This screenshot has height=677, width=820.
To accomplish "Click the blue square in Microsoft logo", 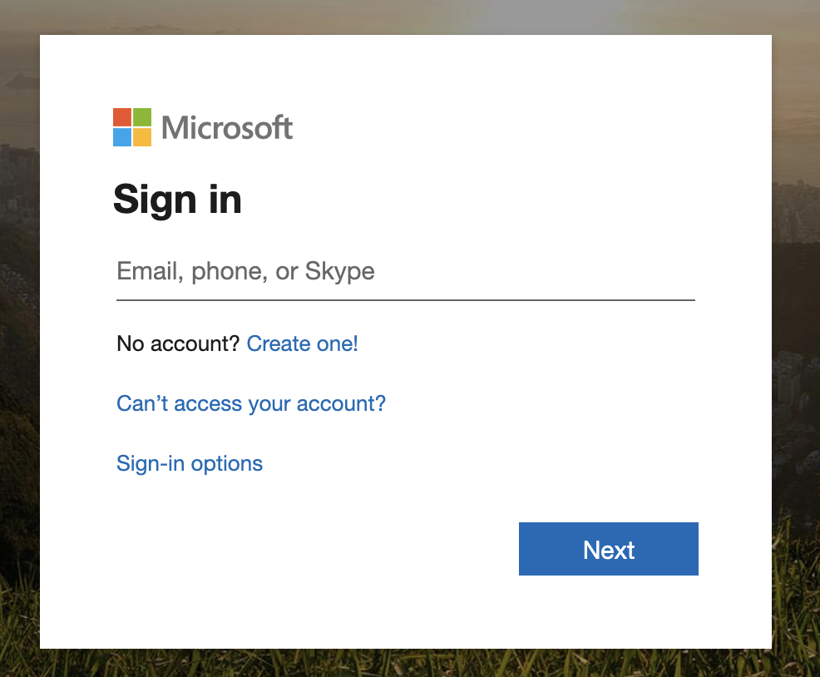I will tap(122, 137).
